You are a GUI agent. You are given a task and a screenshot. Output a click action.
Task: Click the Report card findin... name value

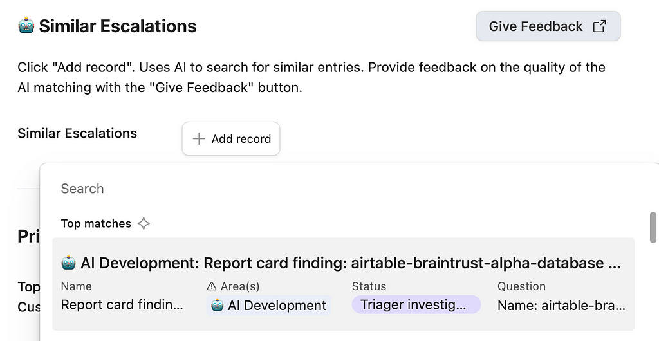coord(122,305)
